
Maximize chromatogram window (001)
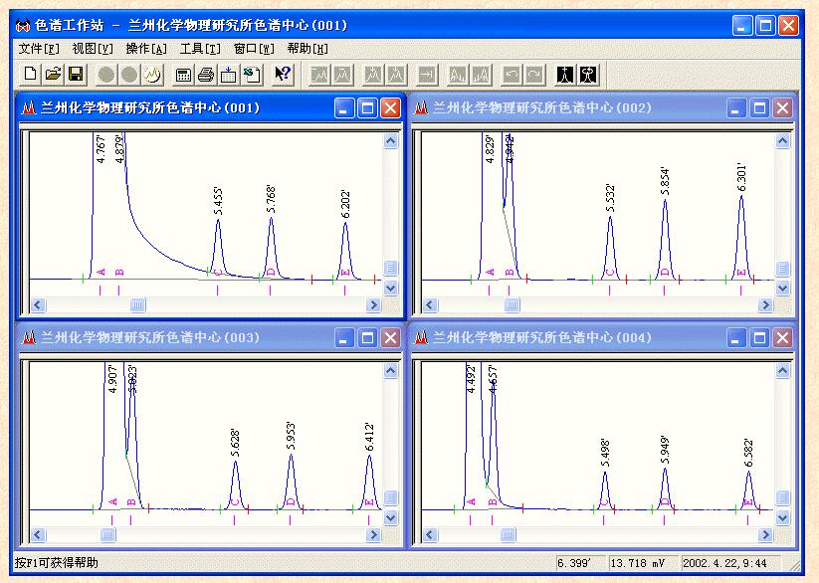(x=367, y=108)
